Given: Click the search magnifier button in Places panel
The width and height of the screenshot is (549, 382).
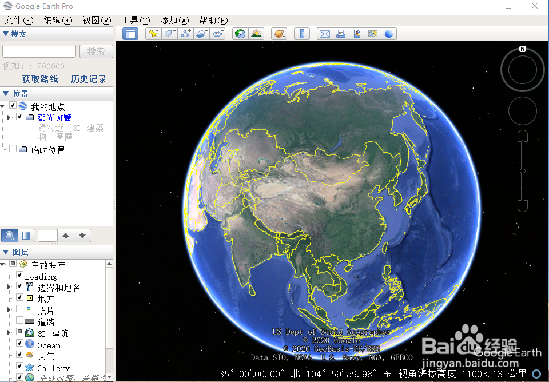Looking at the screenshot, I should [x=10, y=235].
